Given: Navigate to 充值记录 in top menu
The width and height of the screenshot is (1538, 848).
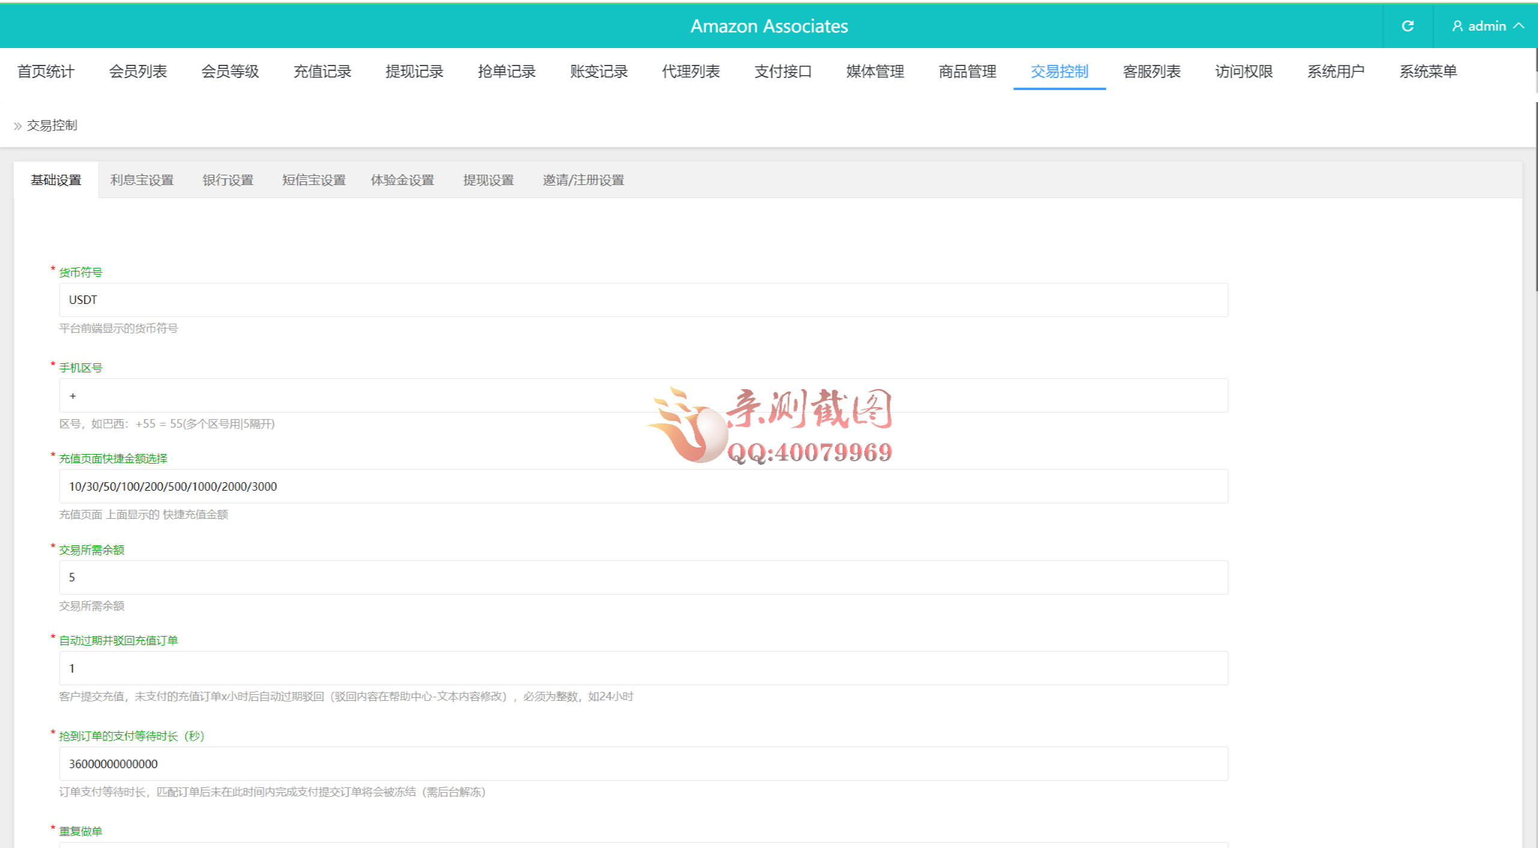Looking at the screenshot, I should click(x=322, y=71).
